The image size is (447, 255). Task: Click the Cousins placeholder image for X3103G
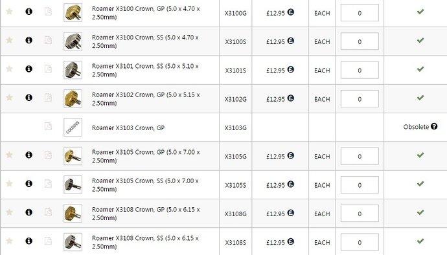coord(73,127)
